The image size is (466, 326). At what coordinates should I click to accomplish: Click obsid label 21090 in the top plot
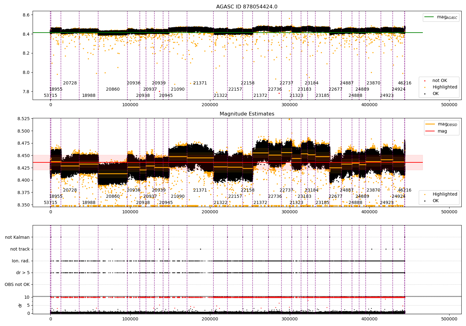178,89
